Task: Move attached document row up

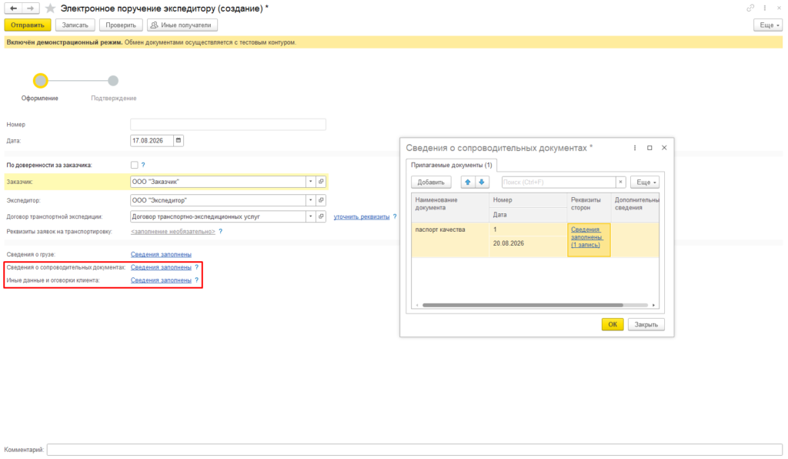Action: pyautogui.click(x=468, y=182)
